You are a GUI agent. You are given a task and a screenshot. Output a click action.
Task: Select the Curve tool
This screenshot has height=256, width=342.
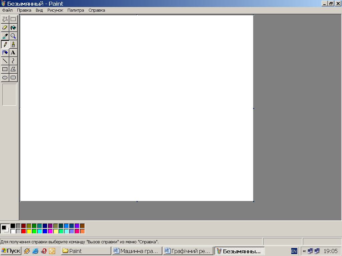click(13, 61)
